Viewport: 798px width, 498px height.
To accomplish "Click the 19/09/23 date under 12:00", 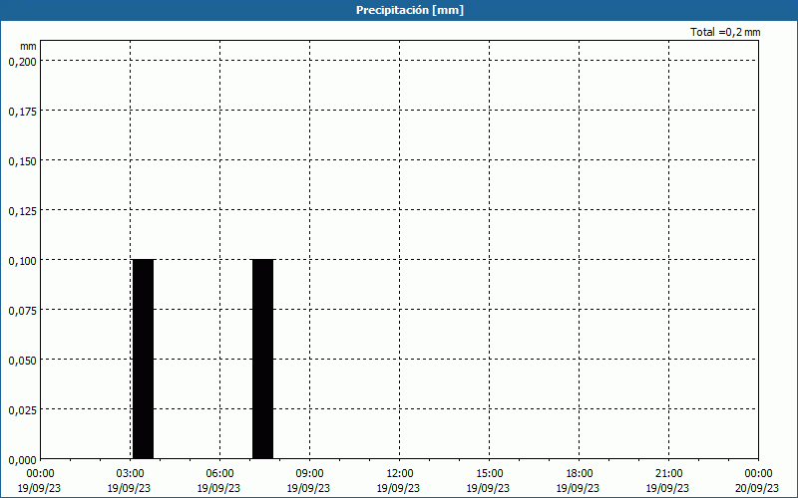I will pos(398,488).
